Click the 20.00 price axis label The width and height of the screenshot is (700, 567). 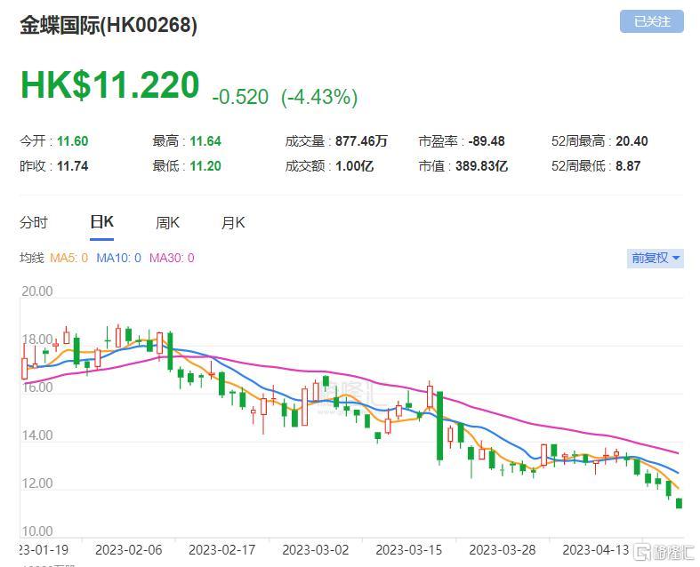[37, 291]
